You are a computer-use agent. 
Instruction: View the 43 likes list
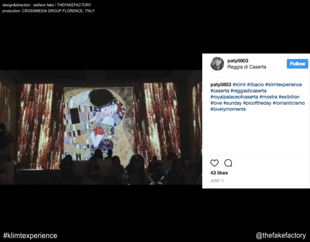(x=219, y=173)
